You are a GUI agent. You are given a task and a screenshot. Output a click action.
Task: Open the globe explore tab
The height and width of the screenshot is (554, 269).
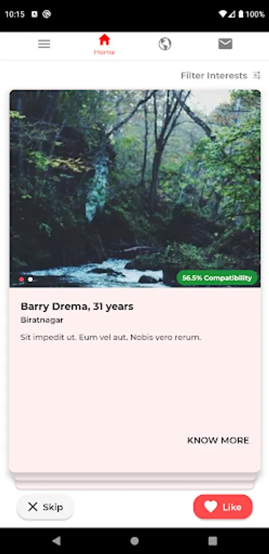[x=165, y=44]
